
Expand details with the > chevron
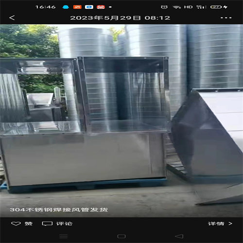click(230, 224)
